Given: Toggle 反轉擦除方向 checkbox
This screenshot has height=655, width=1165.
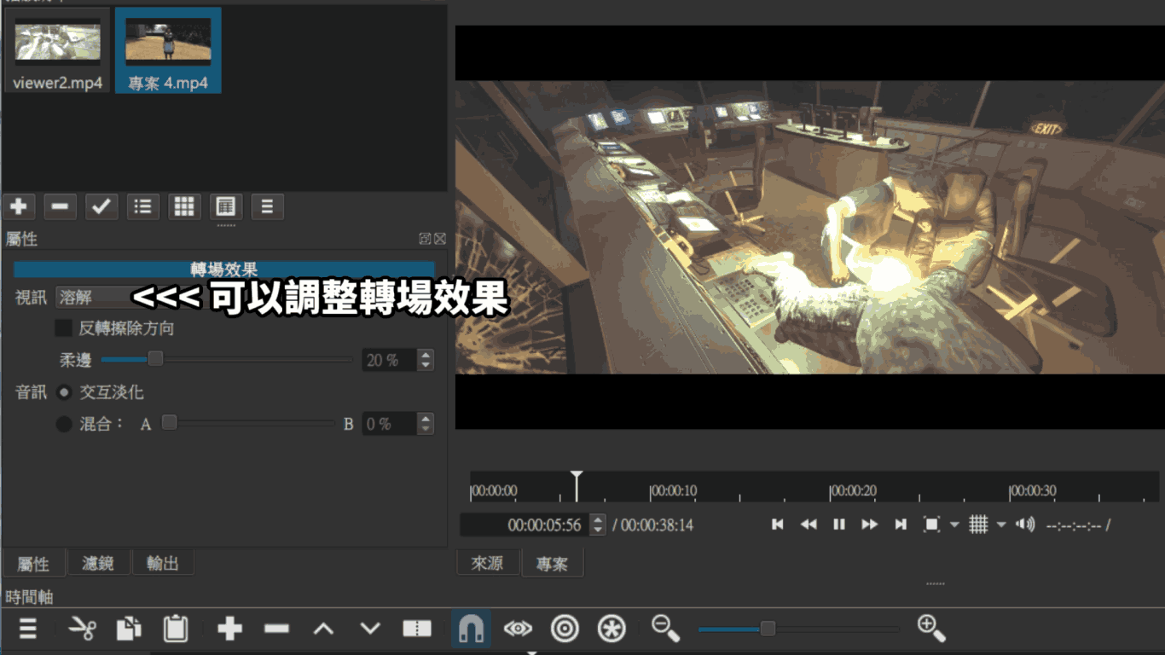Looking at the screenshot, I should tap(64, 328).
